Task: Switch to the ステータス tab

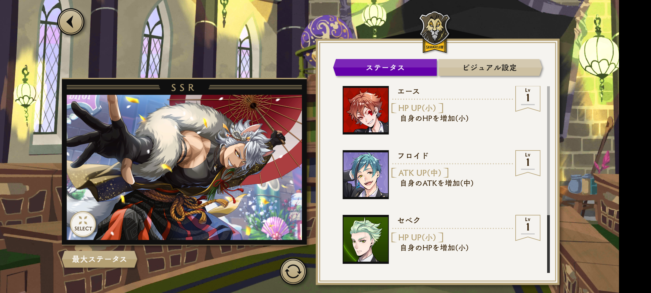Action: [385, 68]
